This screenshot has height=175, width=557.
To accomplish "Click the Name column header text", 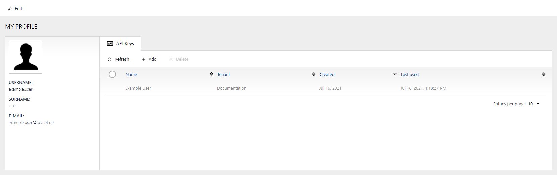I will 131,75.
